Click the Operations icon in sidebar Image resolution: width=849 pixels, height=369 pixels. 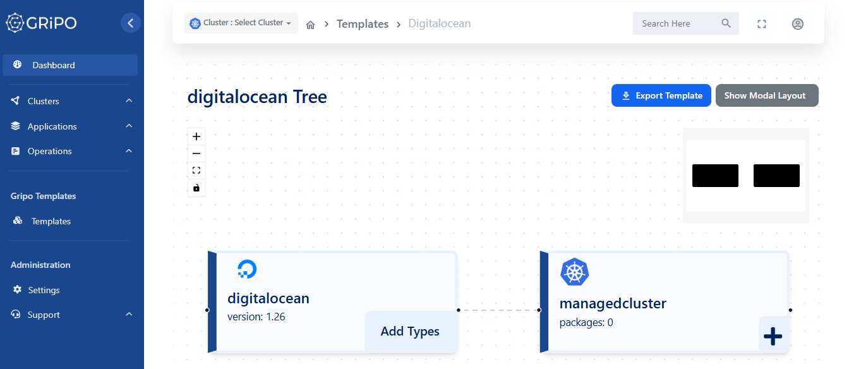tap(16, 151)
